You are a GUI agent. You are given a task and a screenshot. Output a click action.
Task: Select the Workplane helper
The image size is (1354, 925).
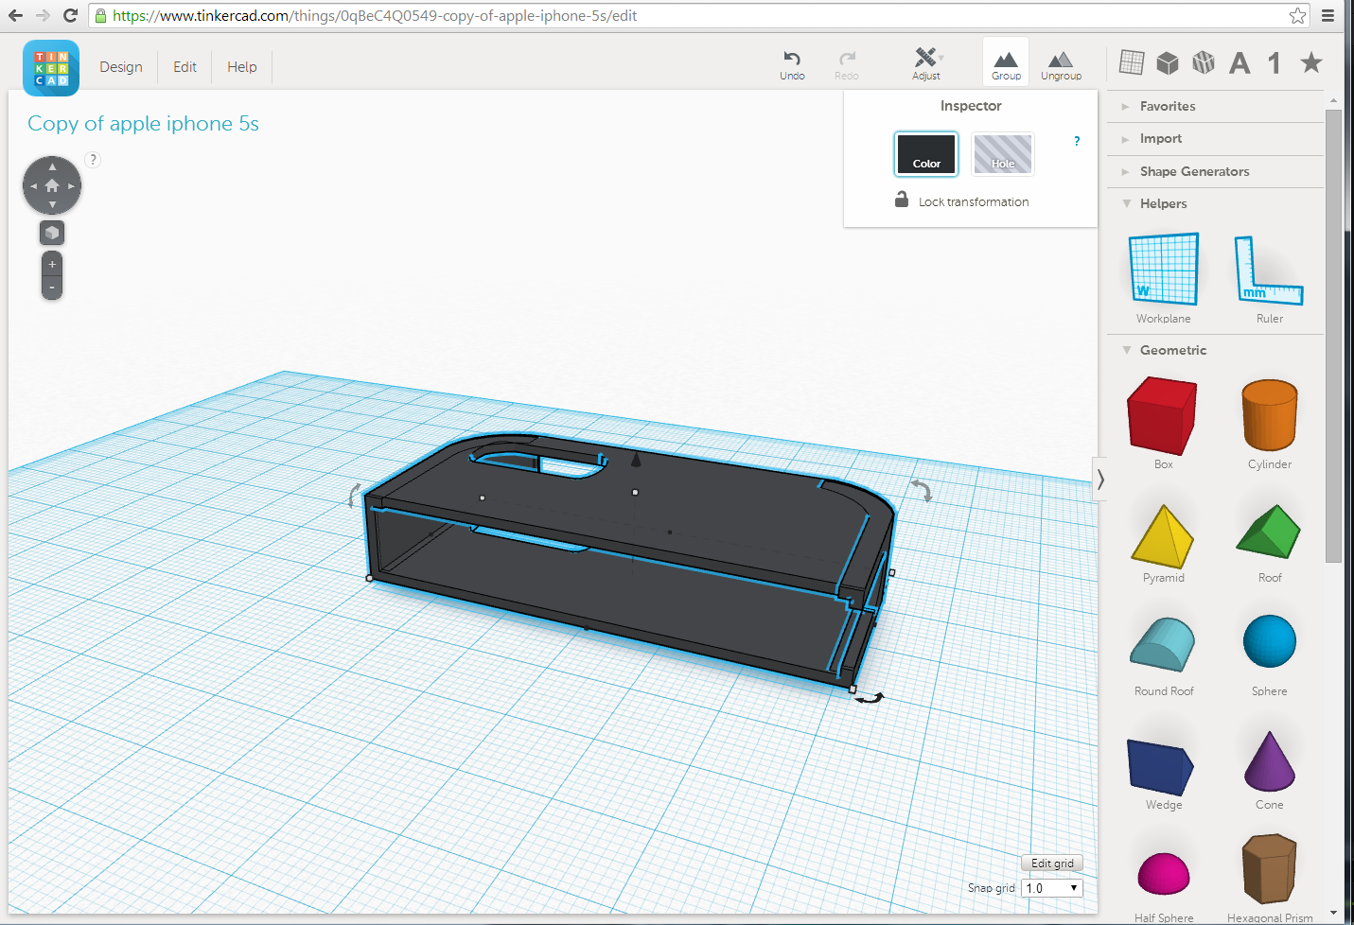(x=1164, y=271)
